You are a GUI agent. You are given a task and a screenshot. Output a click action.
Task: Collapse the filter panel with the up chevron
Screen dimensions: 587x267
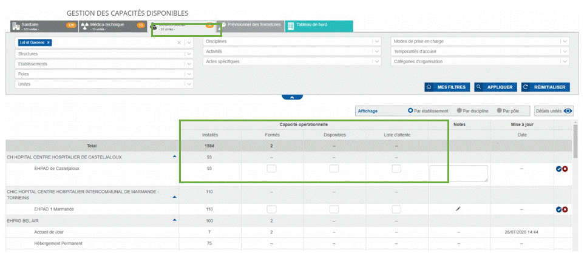coord(292,97)
